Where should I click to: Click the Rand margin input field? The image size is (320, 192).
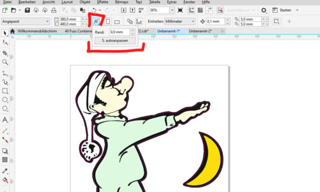pyautogui.click(x=120, y=32)
